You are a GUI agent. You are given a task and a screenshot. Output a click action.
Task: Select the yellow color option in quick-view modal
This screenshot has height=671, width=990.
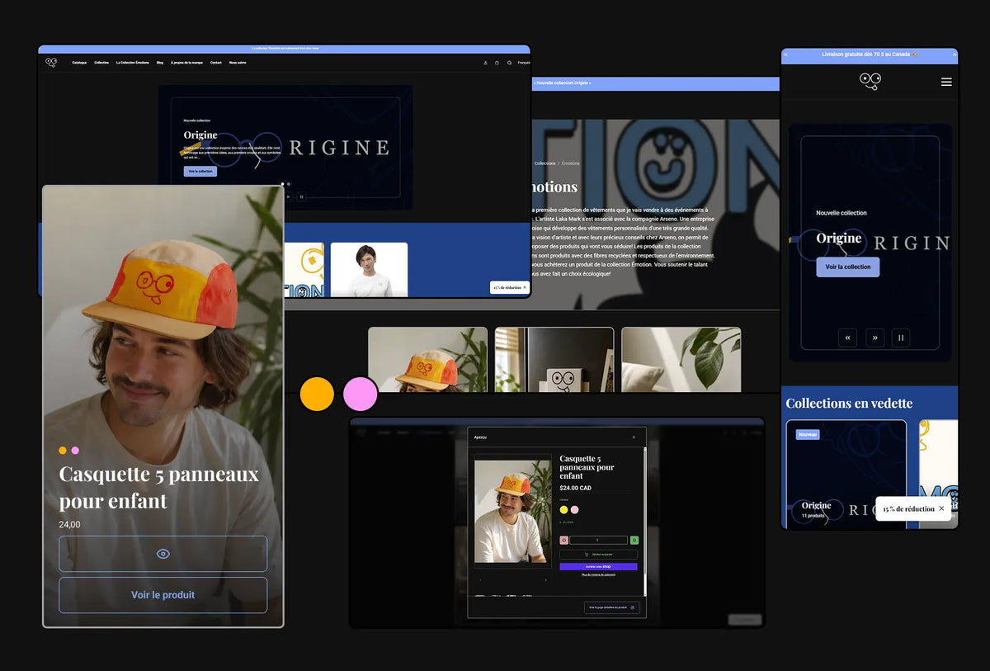point(563,509)
